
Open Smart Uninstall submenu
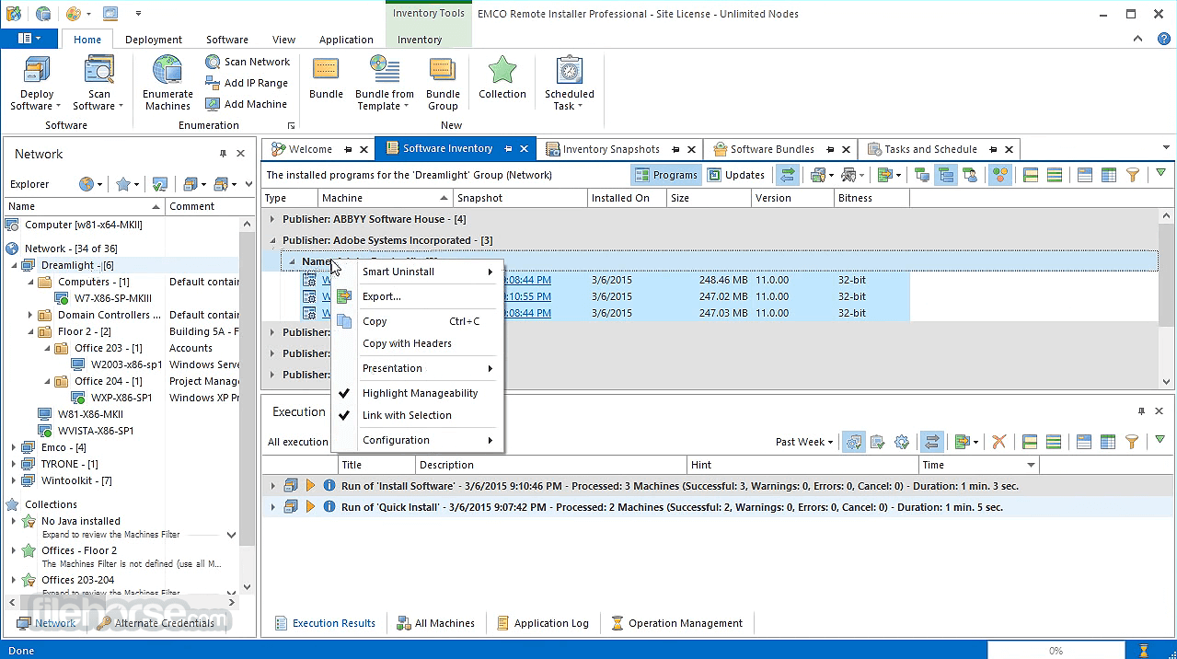(x=418, y=272)
